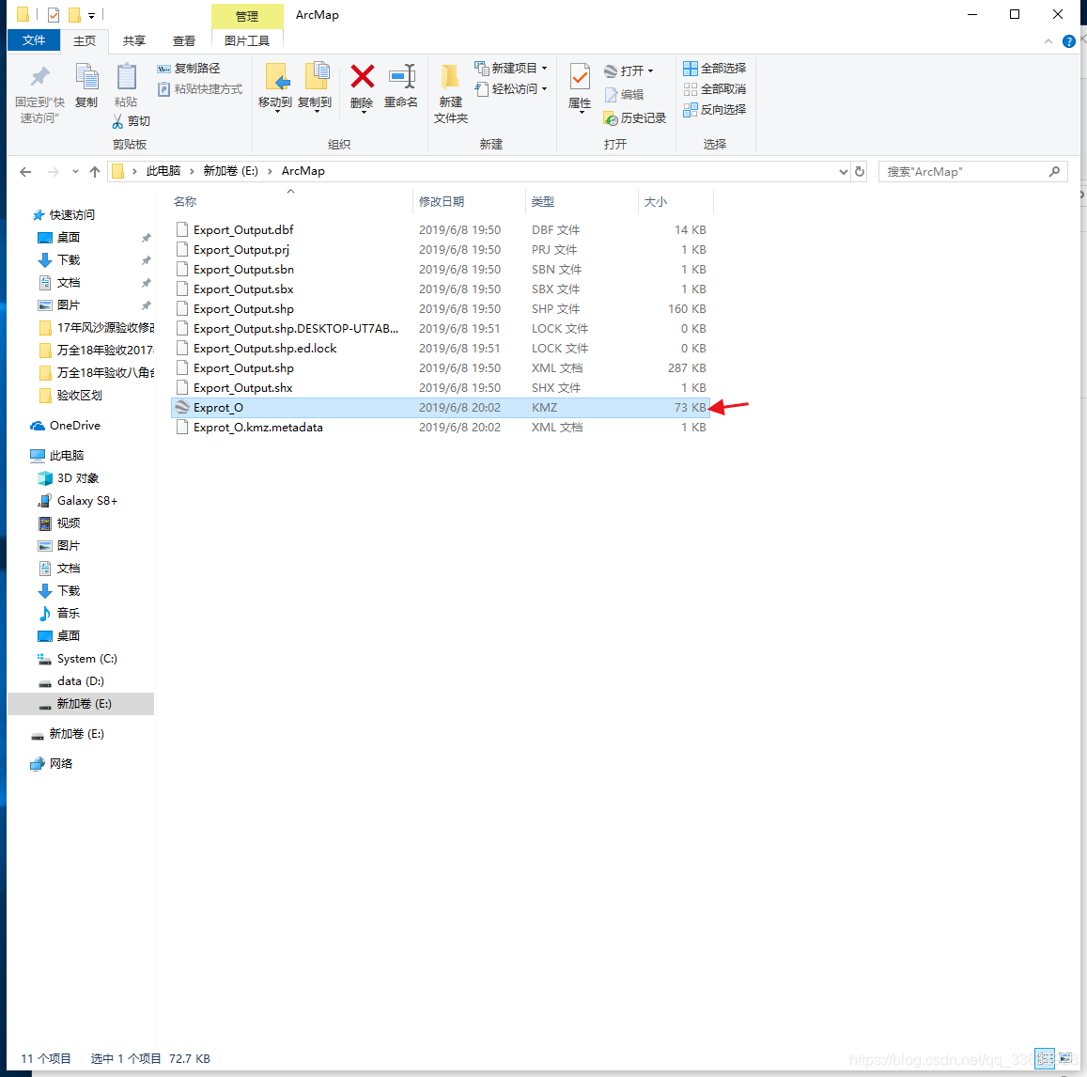Select the file Export_Output.shp.ed.lock
This screenshot has height=1077, width=1087.
click(x=441, y=349)
